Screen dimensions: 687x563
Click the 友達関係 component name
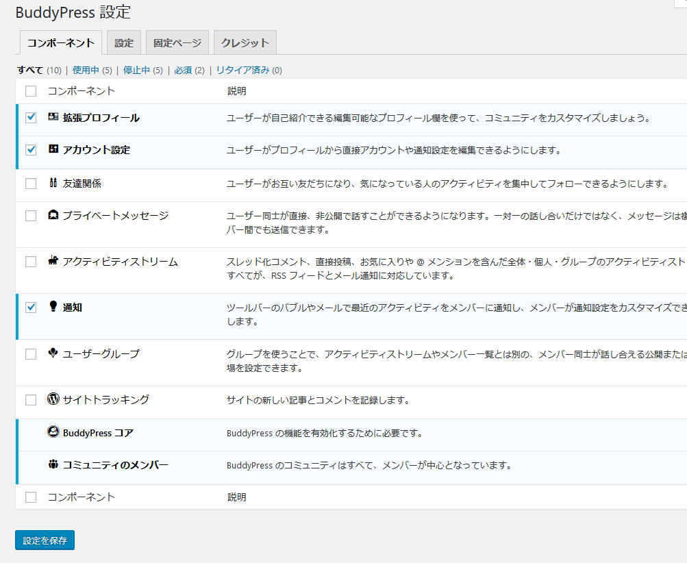coord(82,183)
